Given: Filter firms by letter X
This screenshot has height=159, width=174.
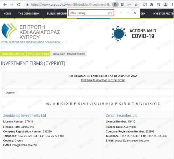Looking at the screenshot, I should pyautogui.click(x=151, y=104).
